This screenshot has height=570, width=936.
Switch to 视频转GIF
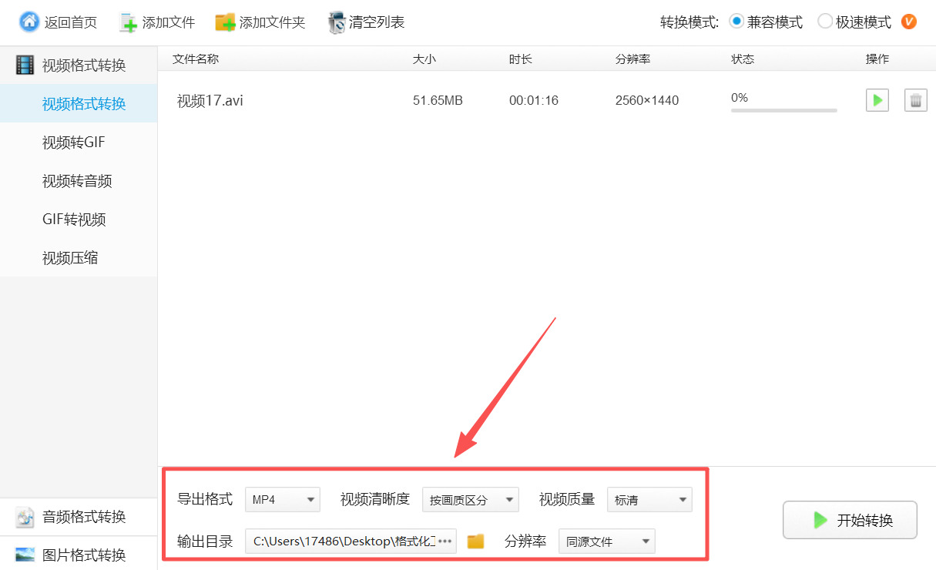79,142
